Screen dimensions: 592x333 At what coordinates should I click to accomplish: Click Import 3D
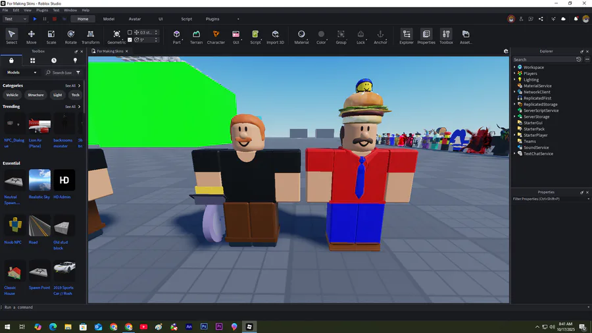click(275, 37)
